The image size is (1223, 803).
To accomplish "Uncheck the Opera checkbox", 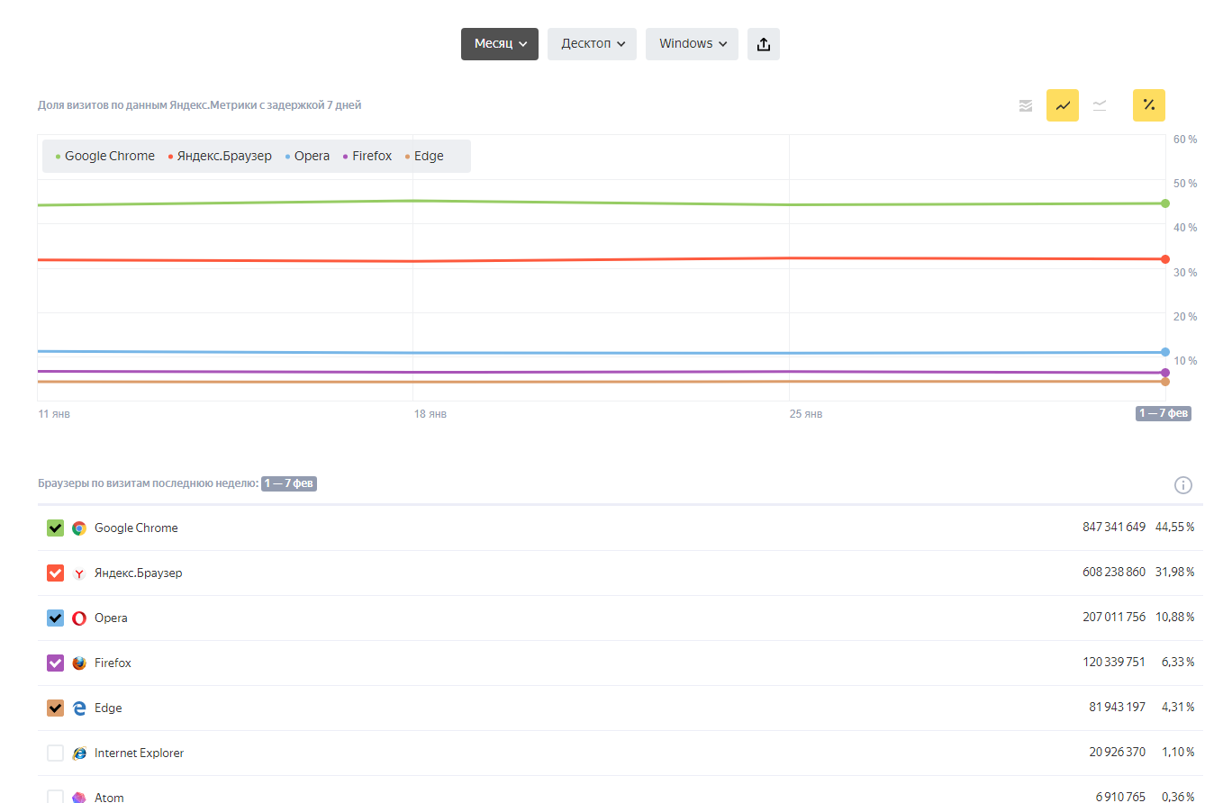I will pos(55,618).
